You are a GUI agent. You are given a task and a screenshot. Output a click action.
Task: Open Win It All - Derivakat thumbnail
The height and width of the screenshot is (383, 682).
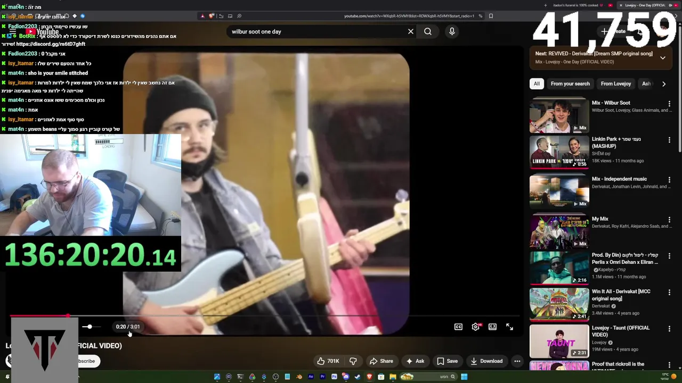559,304
